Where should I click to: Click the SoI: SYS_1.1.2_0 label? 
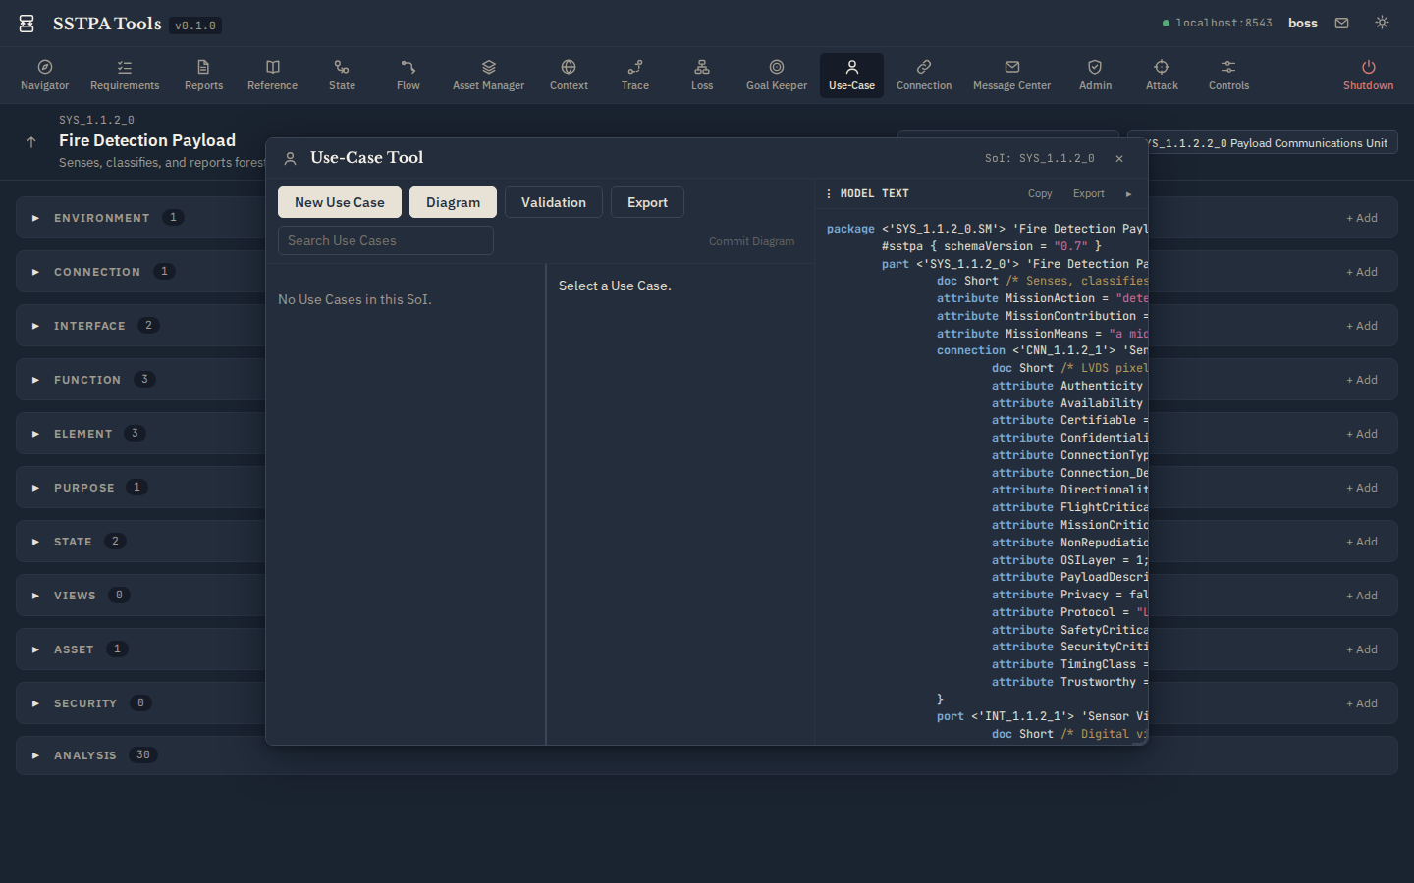[1040, 158]
